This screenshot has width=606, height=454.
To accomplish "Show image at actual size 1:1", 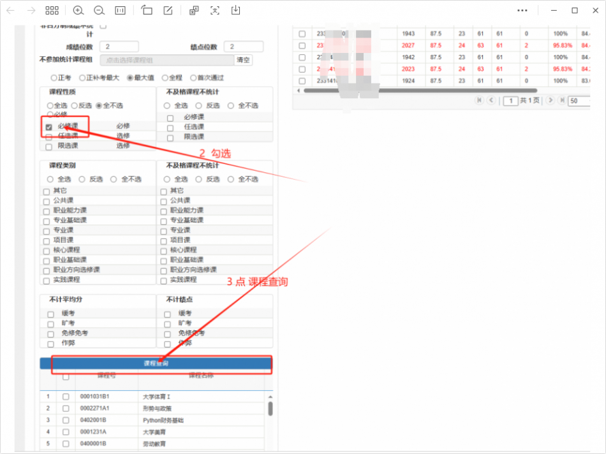I will [x=120, y=10].
